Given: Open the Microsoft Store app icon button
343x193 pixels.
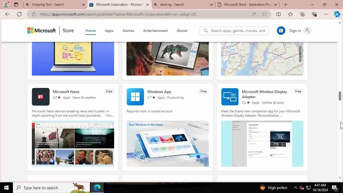Looking at the screenshot, I should 281,31.
